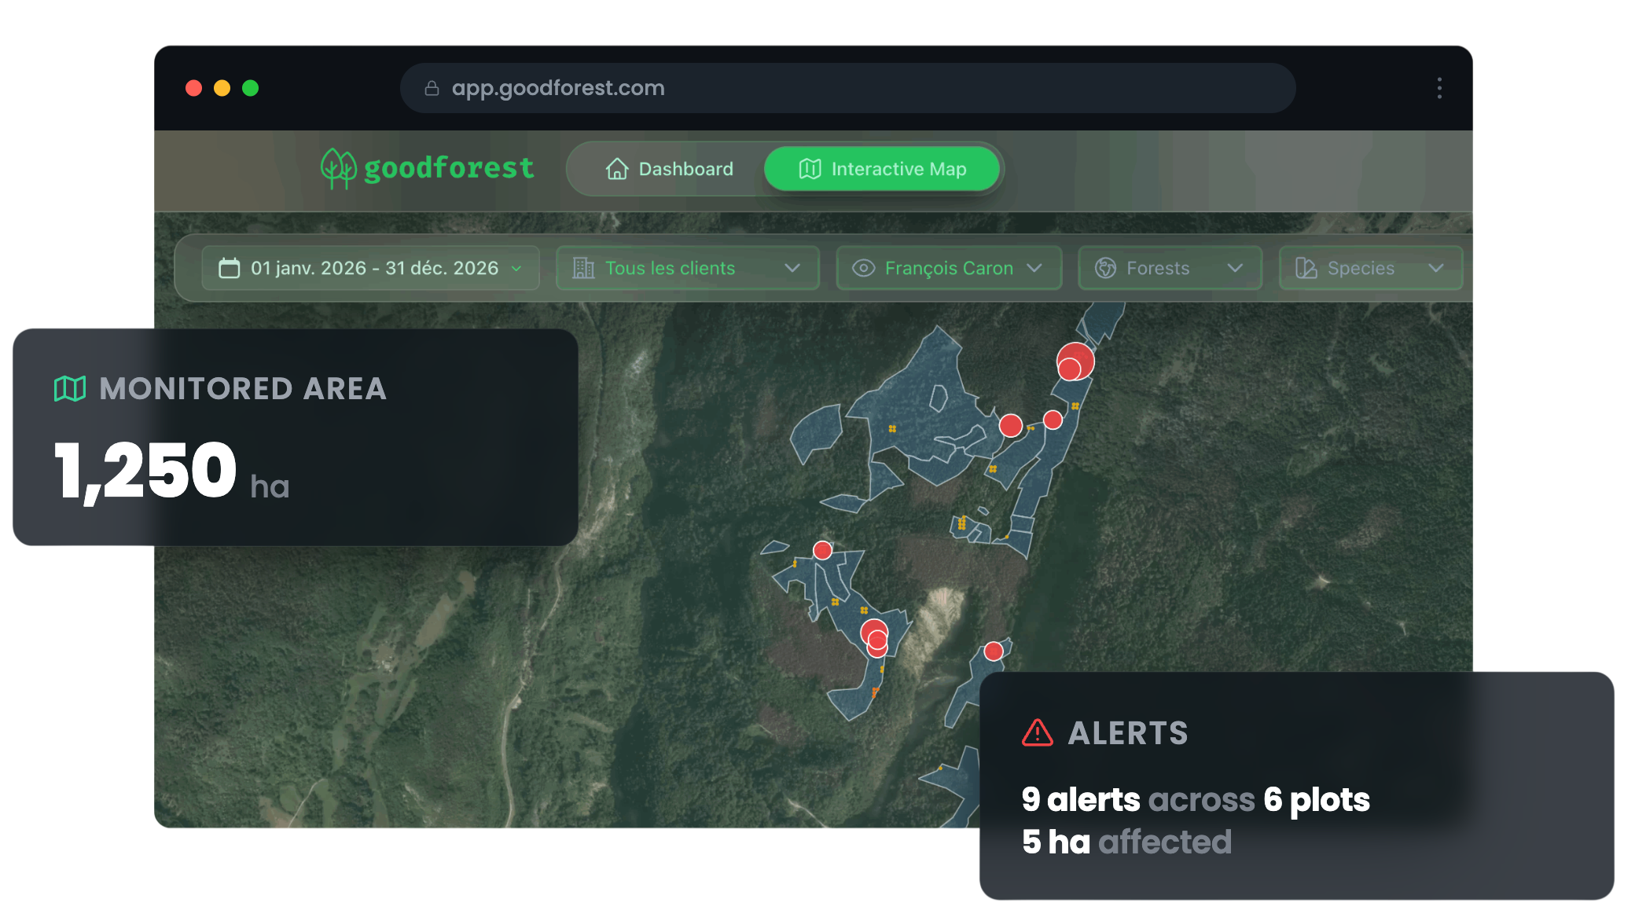Click the building icon in clients filter
Screen dimensions: 1635x921
583,268
